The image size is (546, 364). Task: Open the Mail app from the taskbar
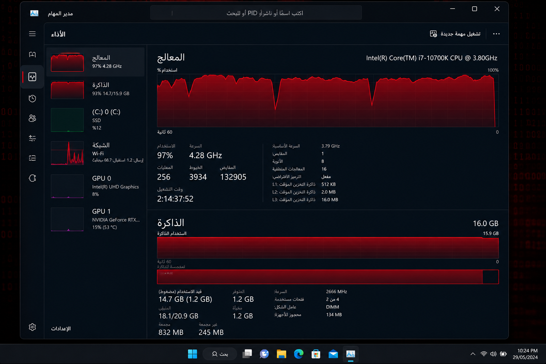coord(333,354)
